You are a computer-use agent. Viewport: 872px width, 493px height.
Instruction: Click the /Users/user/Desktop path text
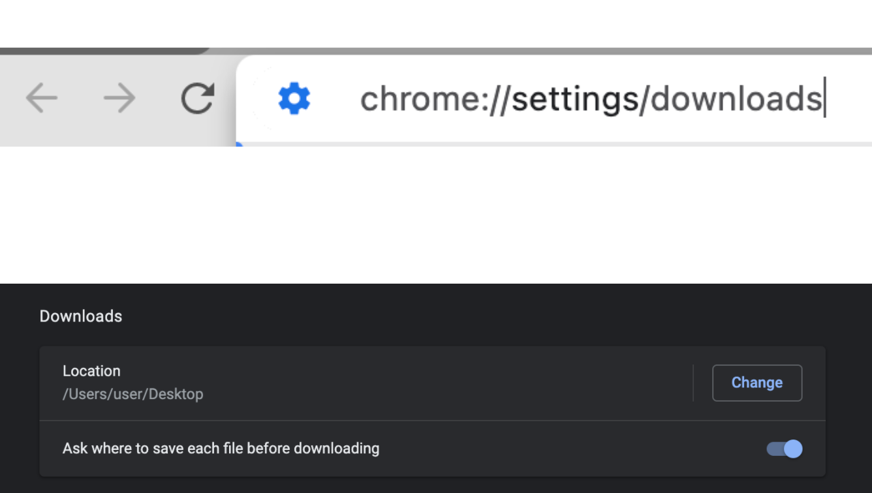click(x=133, y=394)
